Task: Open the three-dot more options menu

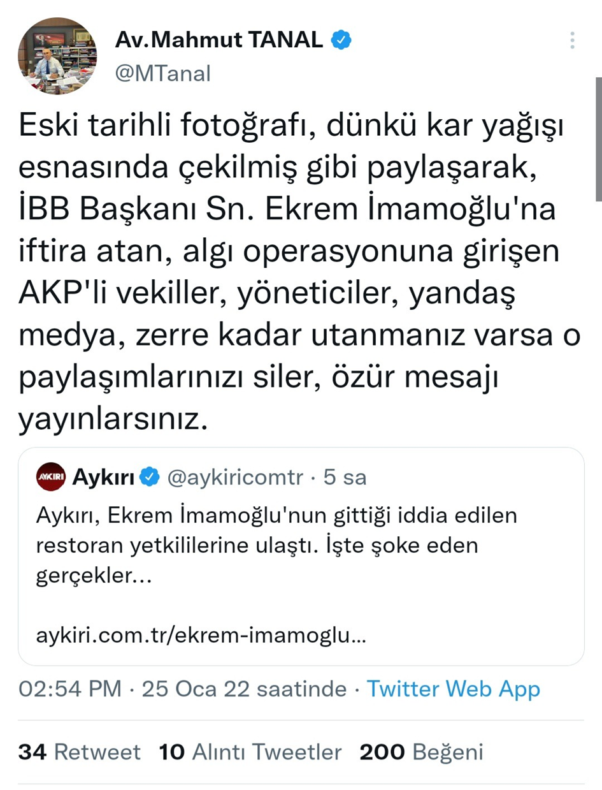Action: click(x=572, y=41)
